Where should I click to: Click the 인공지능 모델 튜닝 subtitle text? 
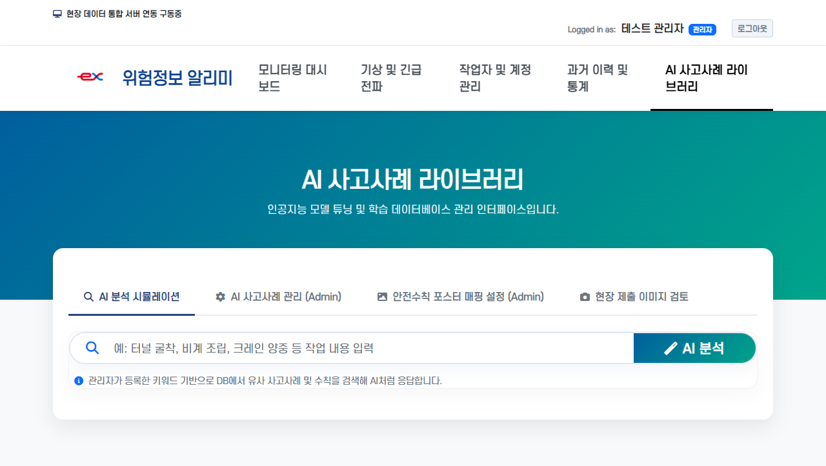point(413,209)
